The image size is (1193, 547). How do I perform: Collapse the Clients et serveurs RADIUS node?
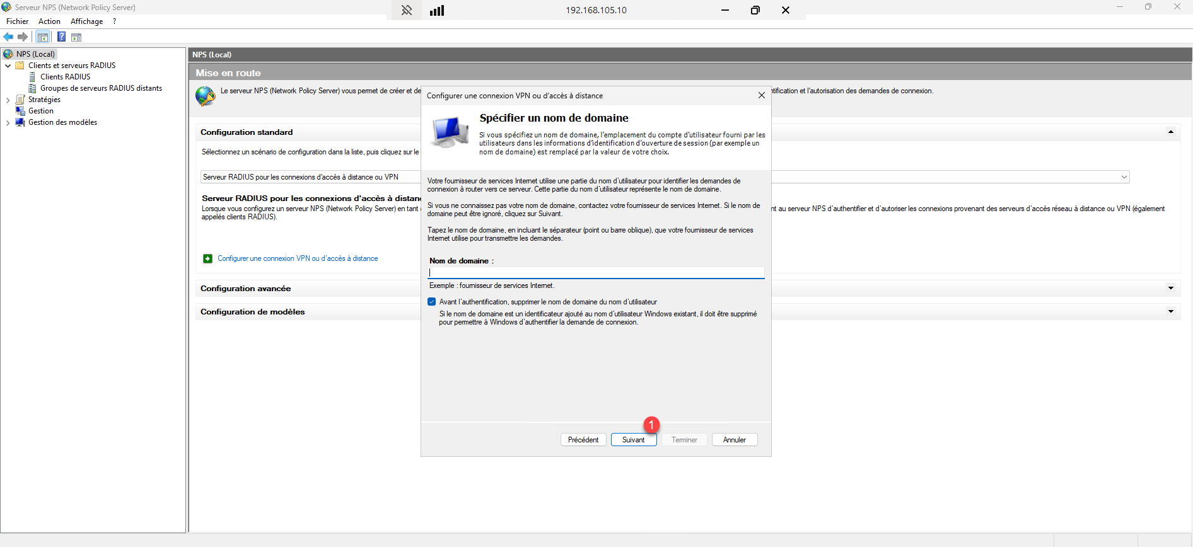(8, 66)
